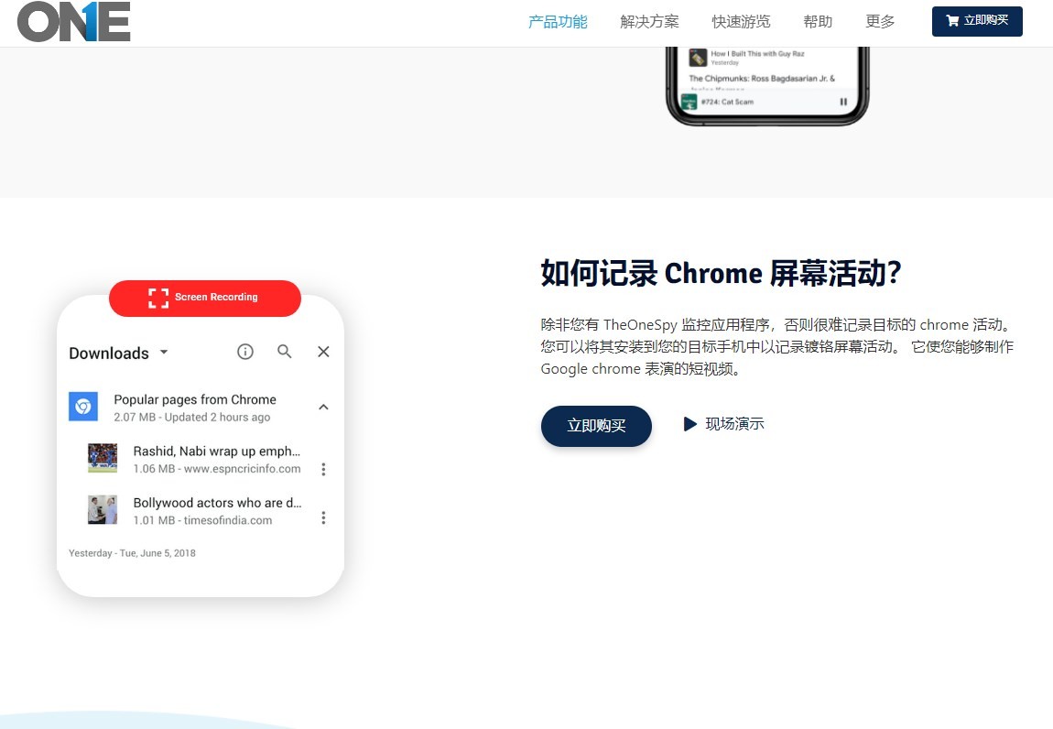Click the ONE logo in the header

(73, 22)
